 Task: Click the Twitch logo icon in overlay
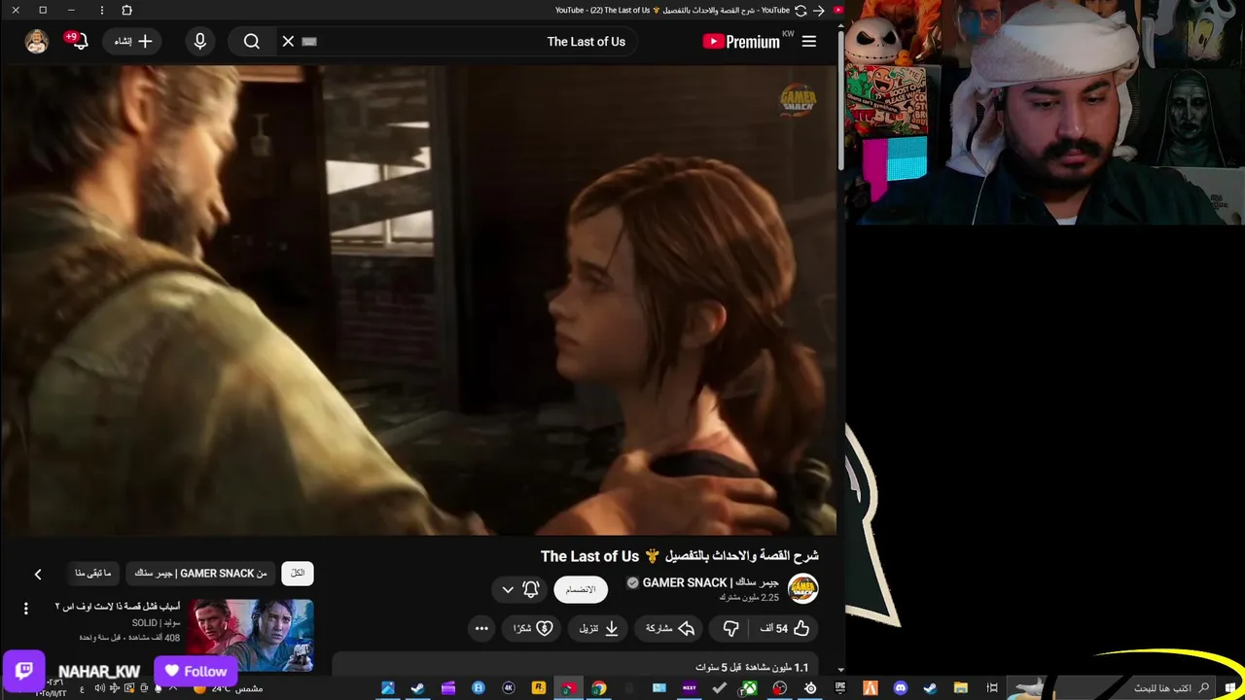click(24, 671)
